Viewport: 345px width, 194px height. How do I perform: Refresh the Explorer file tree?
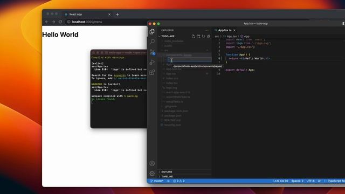tap(204, 36)
